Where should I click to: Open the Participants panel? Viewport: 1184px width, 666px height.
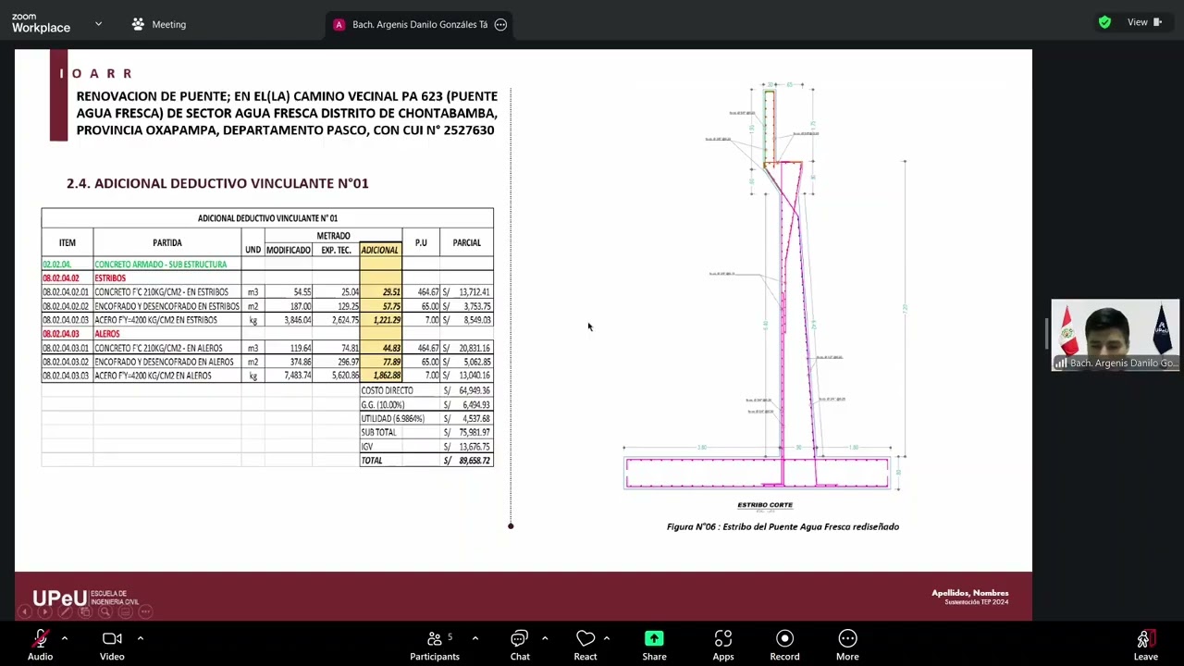pyautogui.click(x=434, y=645)
